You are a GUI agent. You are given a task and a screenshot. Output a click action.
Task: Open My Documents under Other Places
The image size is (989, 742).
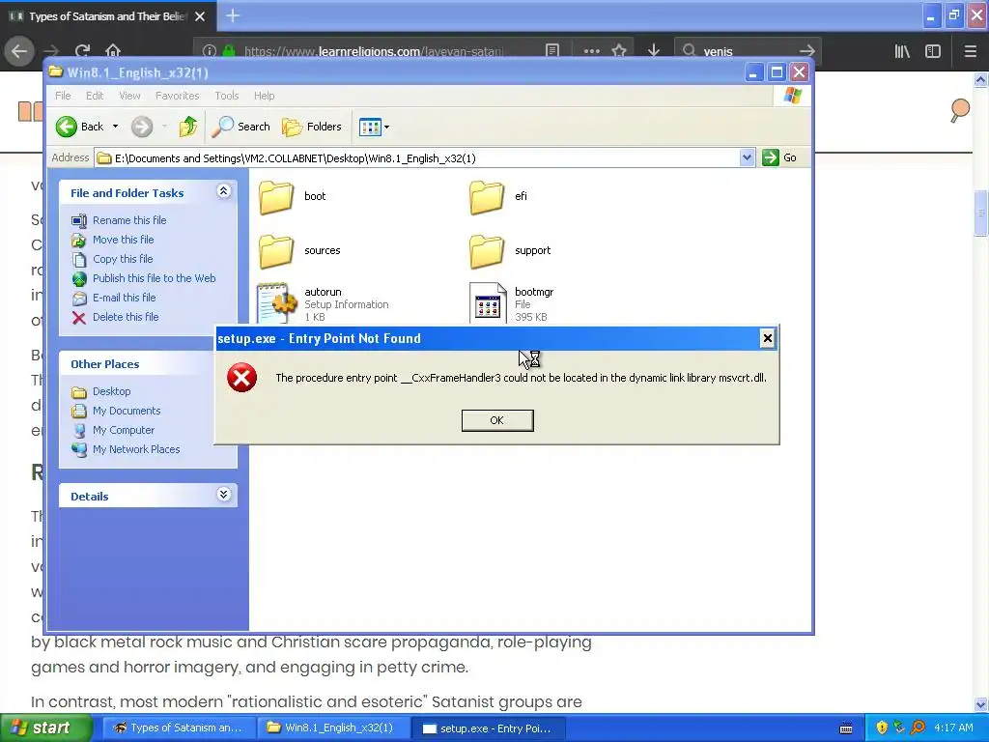pos(127,411)
